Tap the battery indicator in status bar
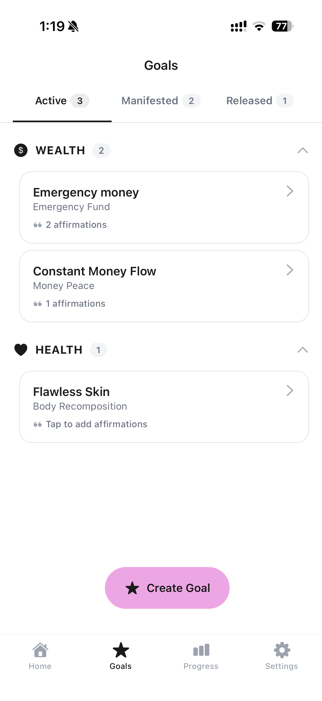 [282, 26]
